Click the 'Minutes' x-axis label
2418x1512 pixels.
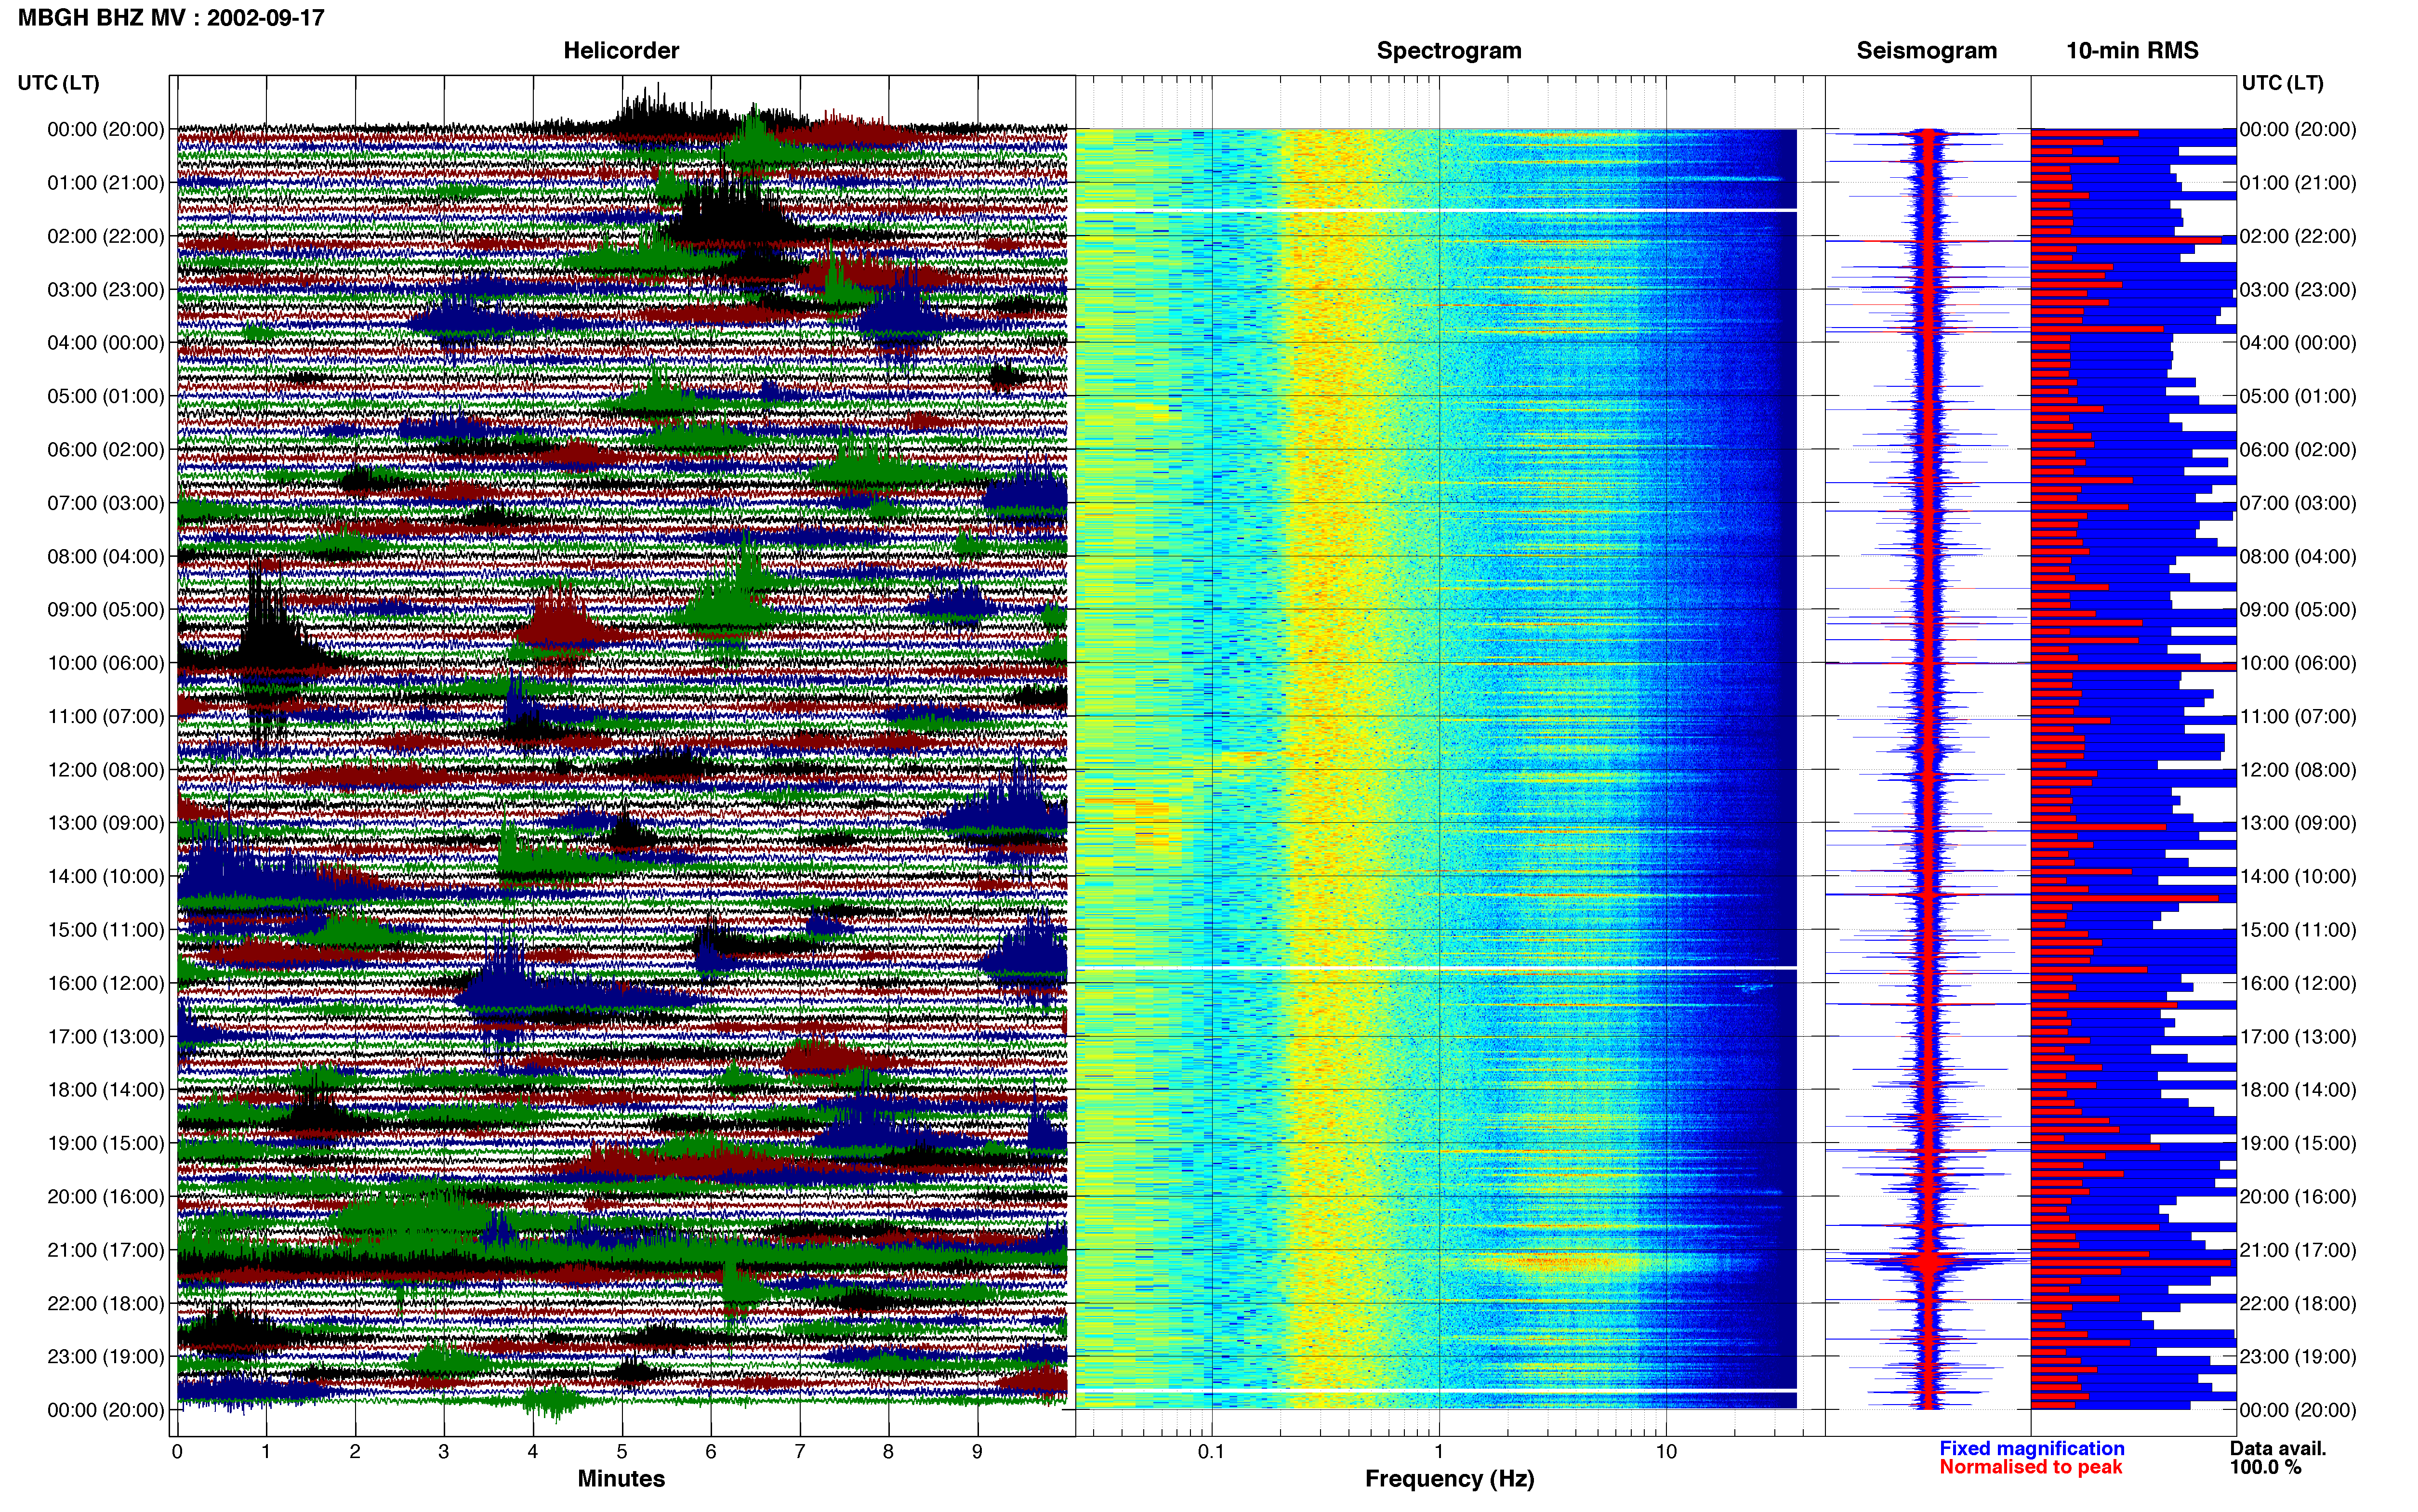[621, 1479]
